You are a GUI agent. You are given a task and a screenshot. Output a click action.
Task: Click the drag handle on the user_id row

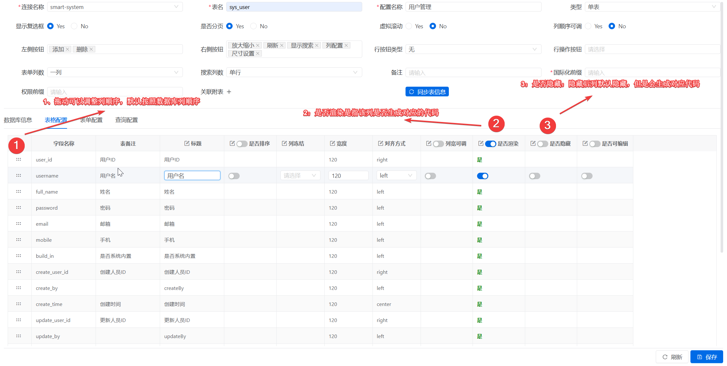click(19, 159)
